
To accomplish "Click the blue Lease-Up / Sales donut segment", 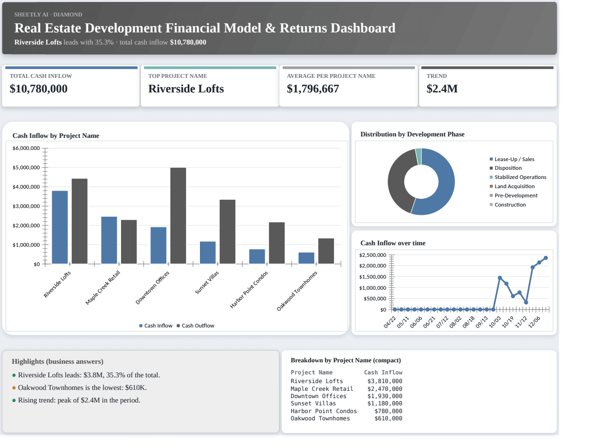I will [446, 184].
